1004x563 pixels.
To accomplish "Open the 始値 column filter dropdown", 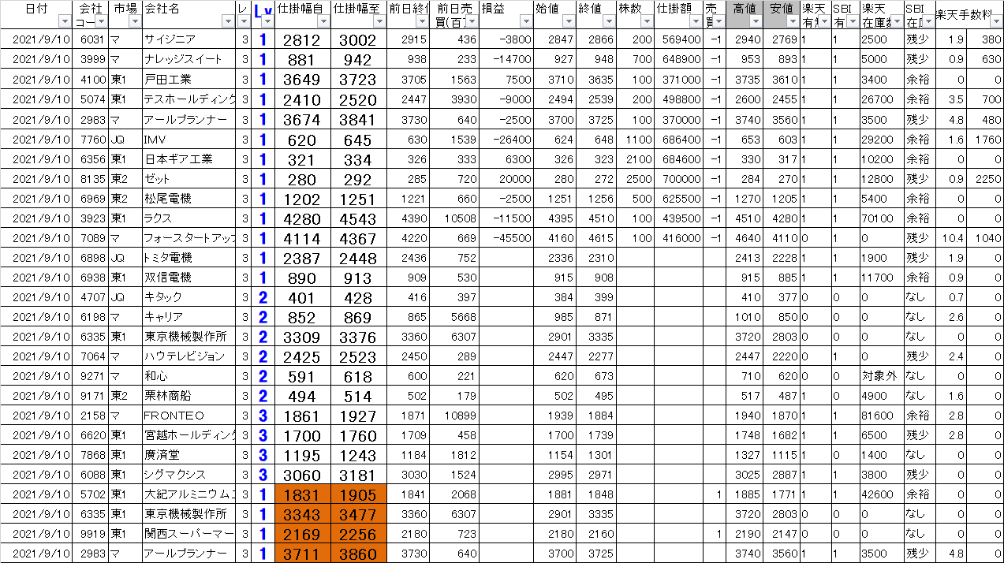I will point(569,23).
